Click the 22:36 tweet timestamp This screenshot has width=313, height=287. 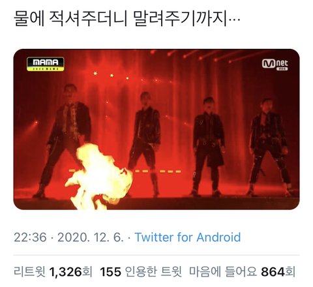pos(30,237)
